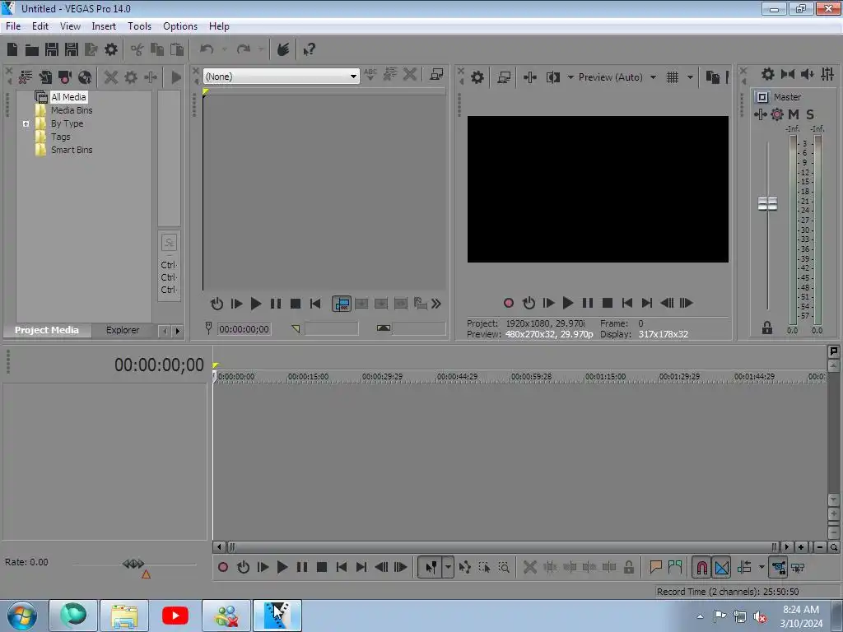Open the Options menu
Viewport: 843px width, 632px height.
(x=180, y=26)
